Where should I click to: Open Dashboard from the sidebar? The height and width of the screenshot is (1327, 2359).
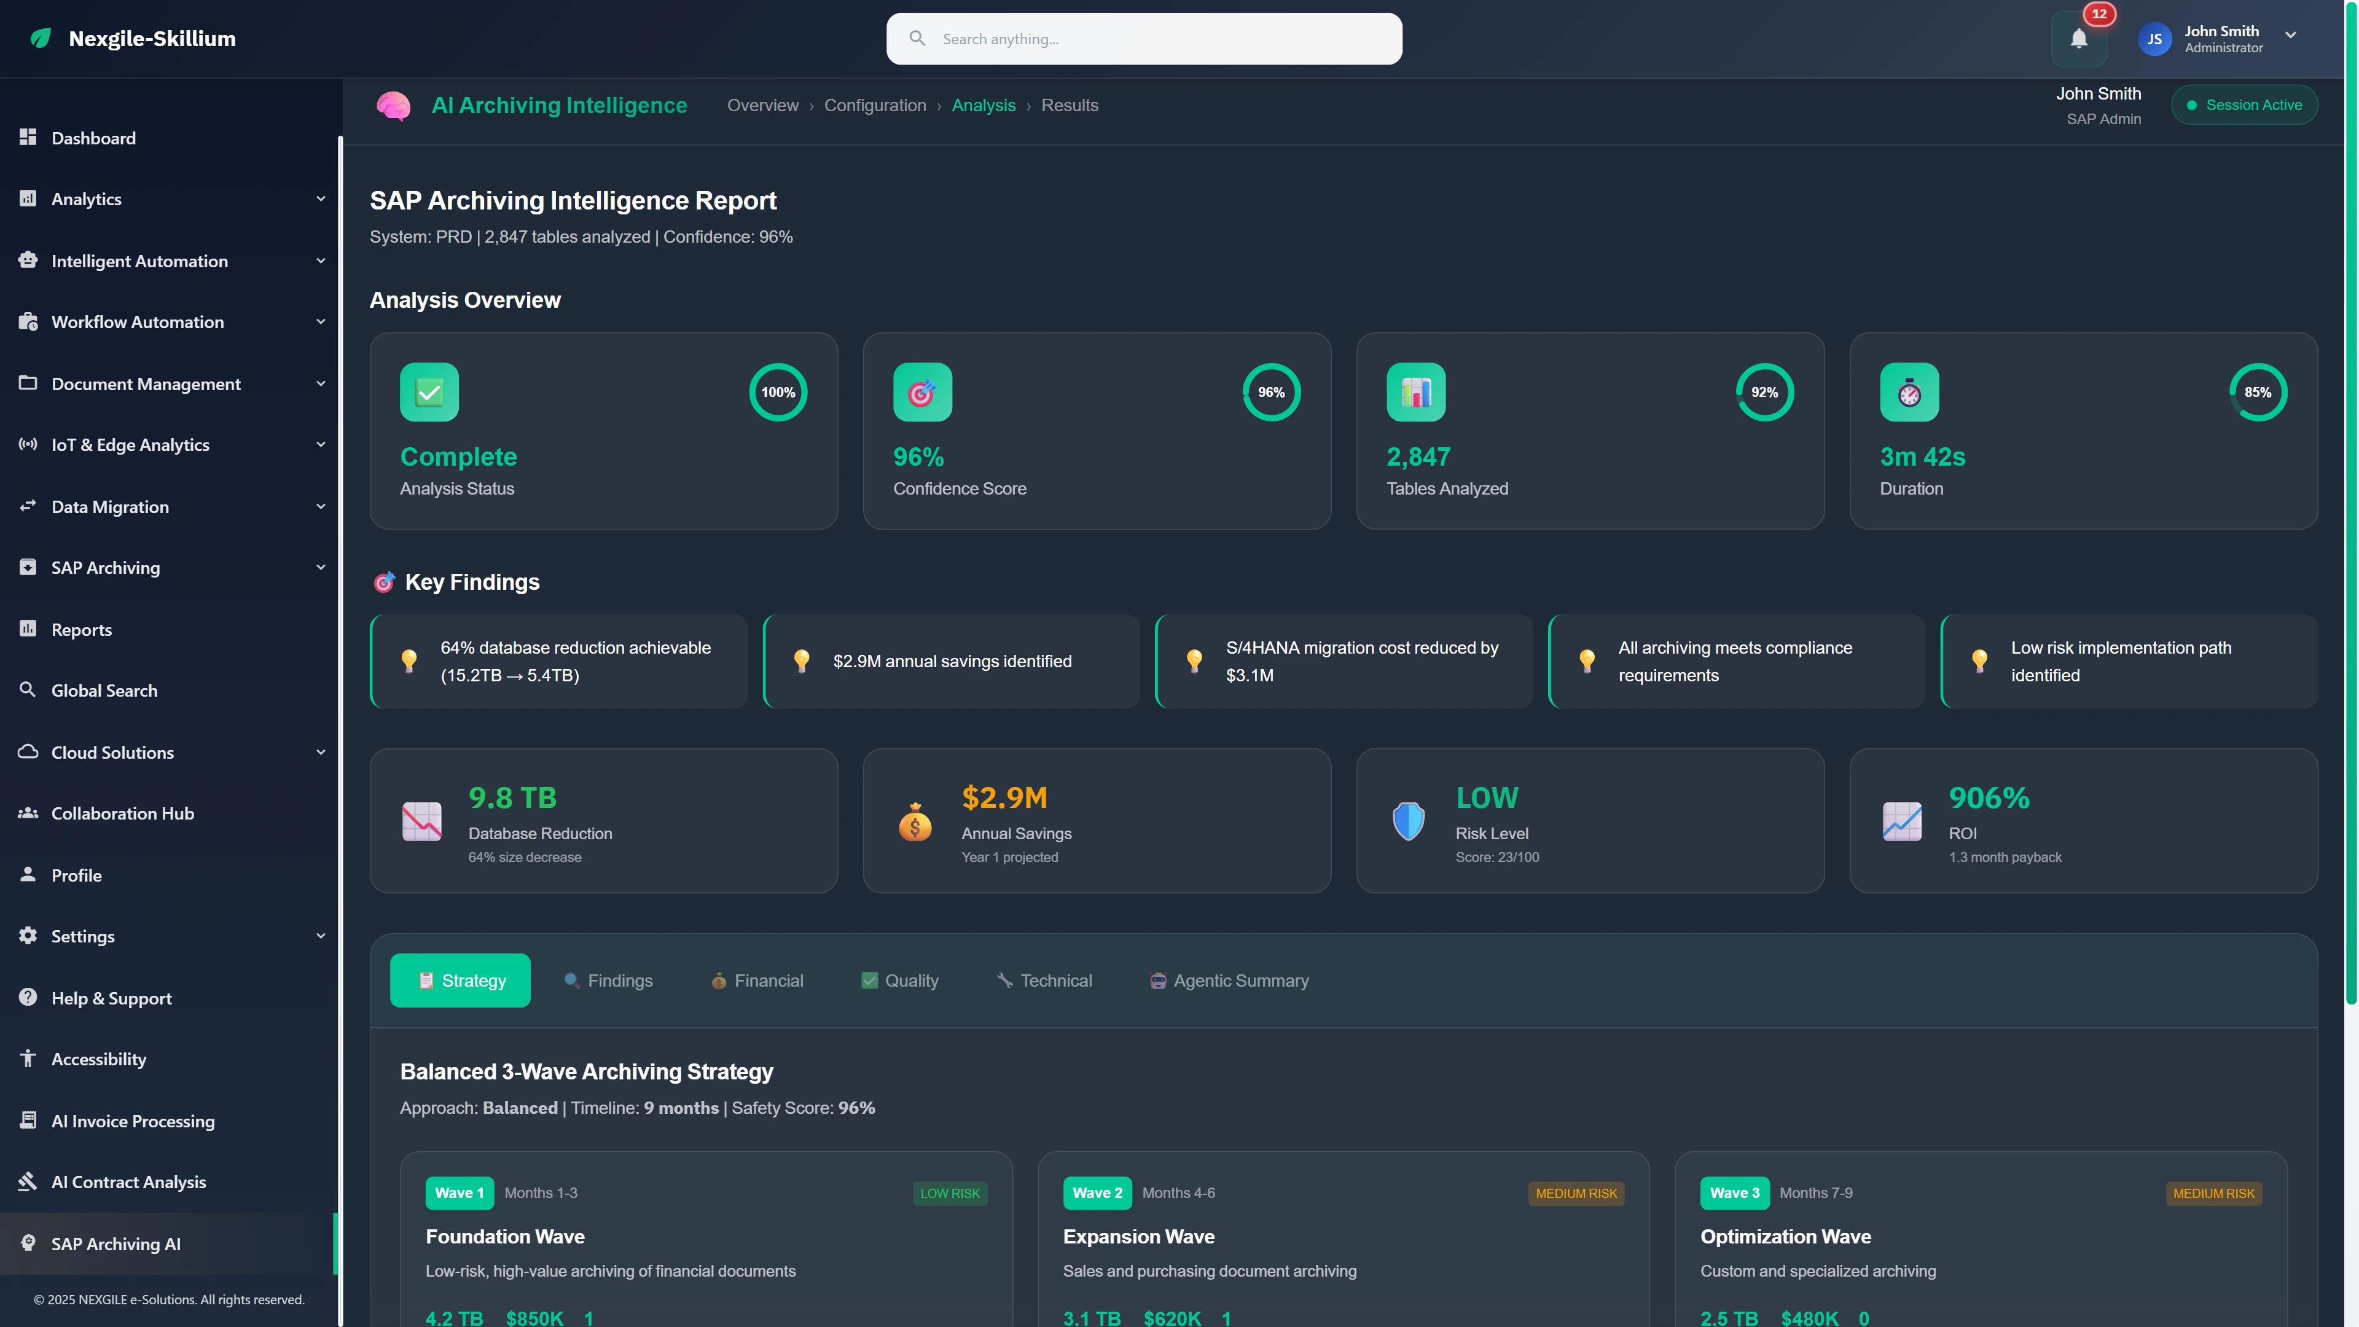coord(93,138)
